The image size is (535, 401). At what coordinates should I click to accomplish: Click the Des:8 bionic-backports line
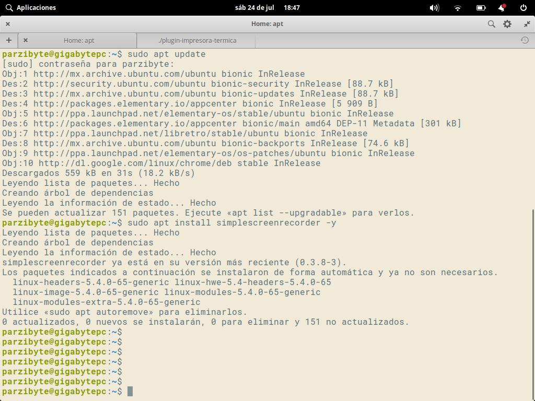coord(205,143)
